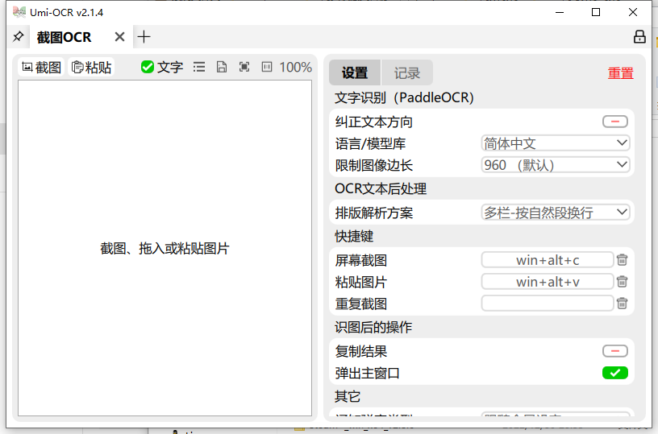Switch to the 记录 tab

pyautogui.click(x=407, y=73)
